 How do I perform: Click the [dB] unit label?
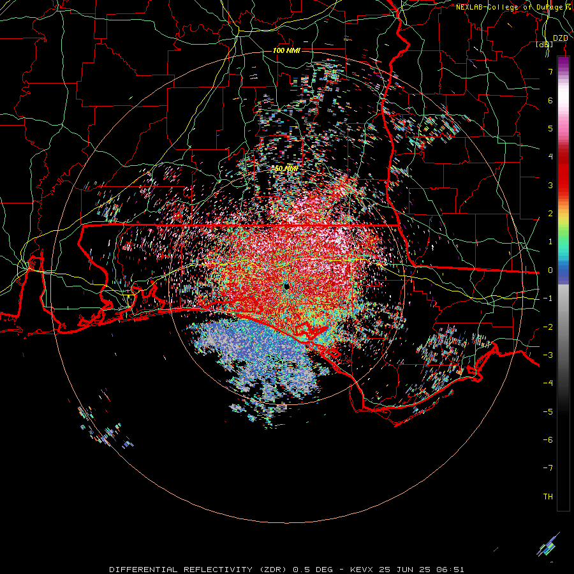pos(545,45)
